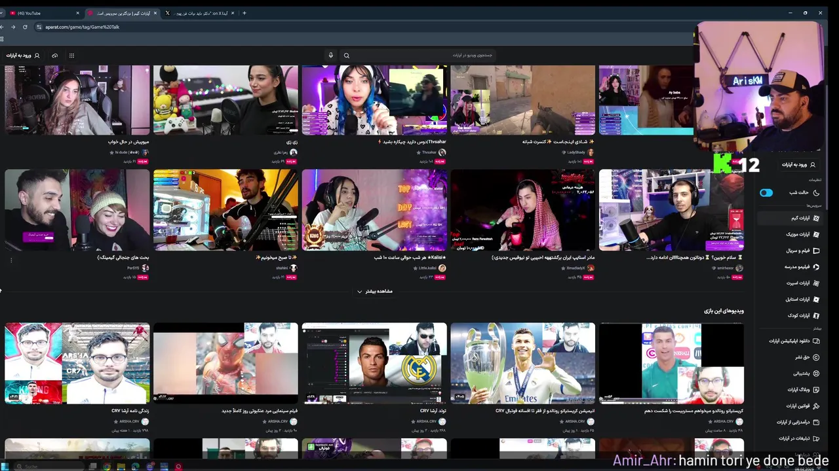Click the site info icon in address bar

click(39, 27)
